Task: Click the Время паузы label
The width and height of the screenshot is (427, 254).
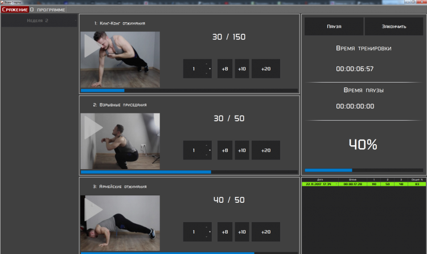Action: pyautogui.click(x=364, y=90)
